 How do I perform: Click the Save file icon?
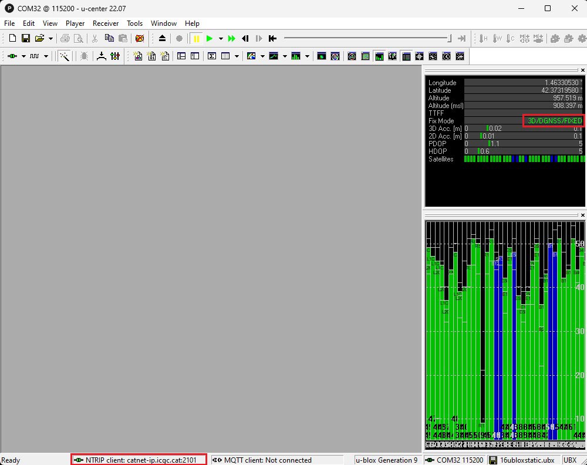[x=26, y=39]
